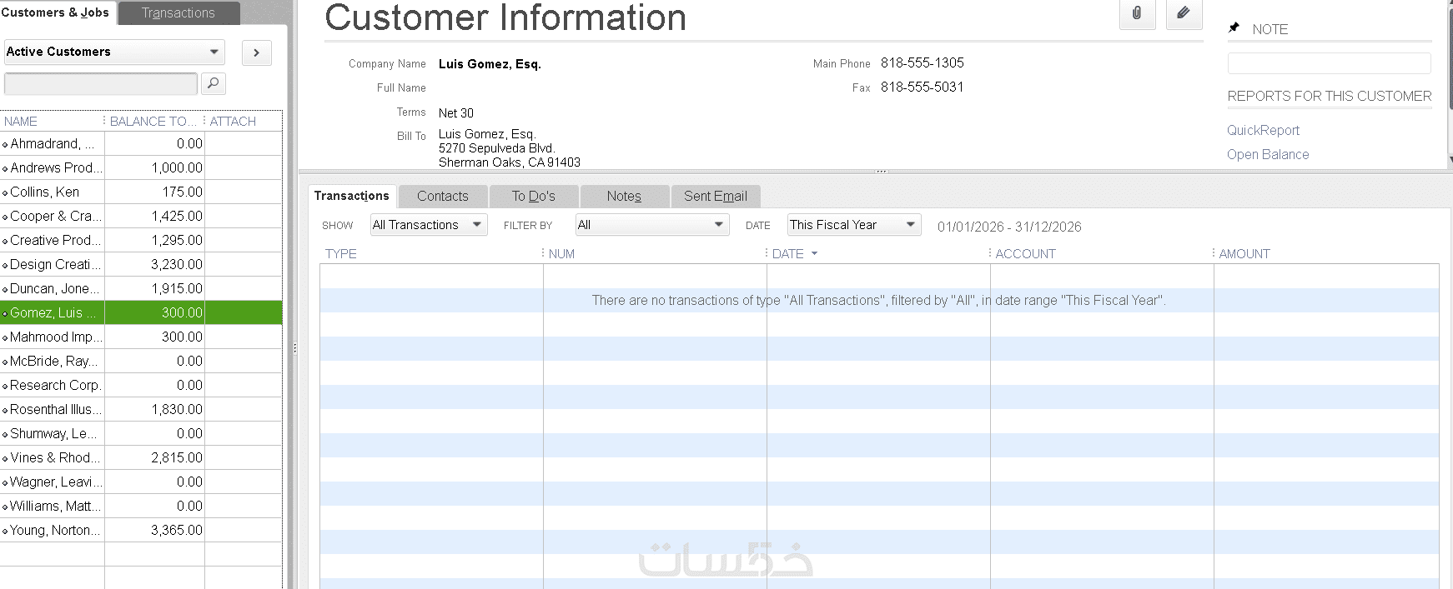Click the 01/01/2026 - 31/12/2026 date range
The height and width of the screenshot is (589, 1453).
[x=1009, y=227]
